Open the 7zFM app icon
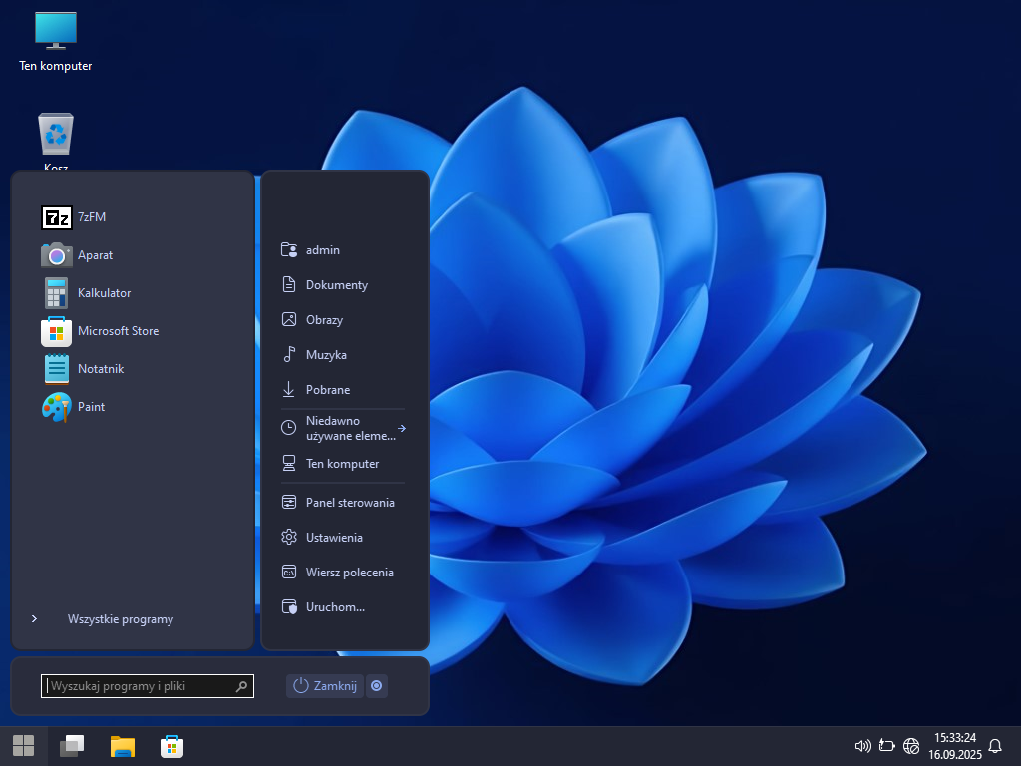Image resolution: width=1021 pixels, height=766 pixels. coord(57,217)
